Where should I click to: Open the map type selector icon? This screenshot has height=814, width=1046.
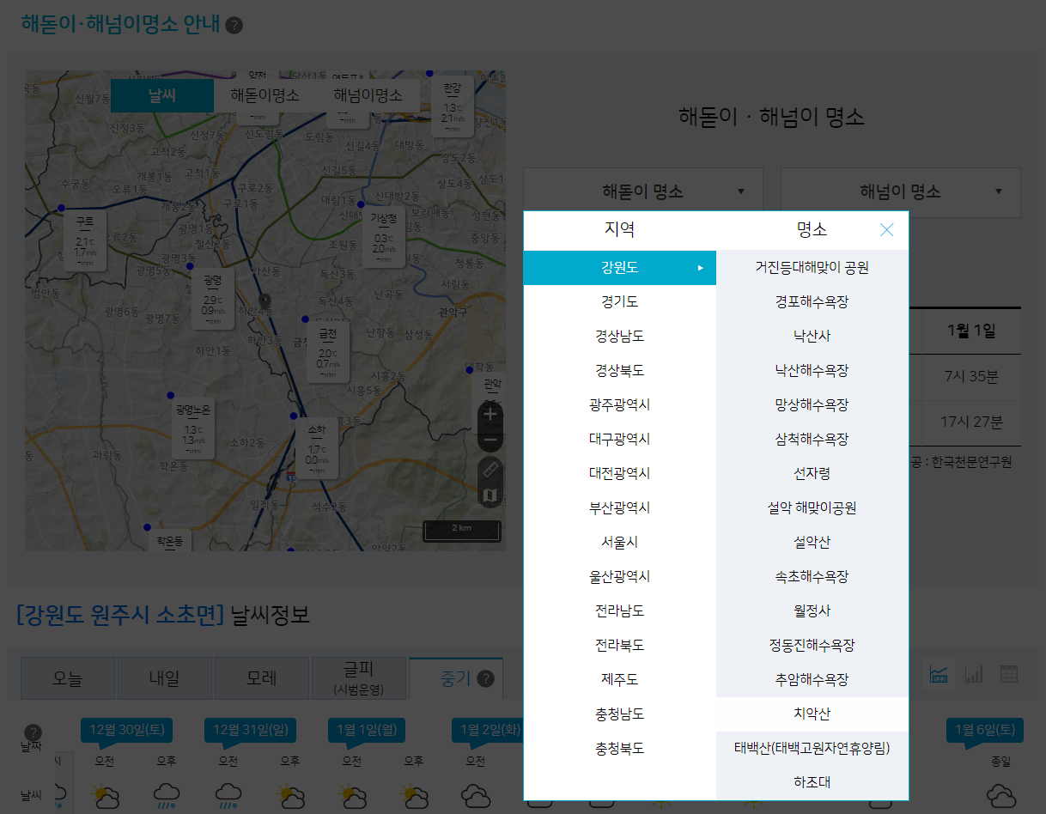[x=490, y=493]
